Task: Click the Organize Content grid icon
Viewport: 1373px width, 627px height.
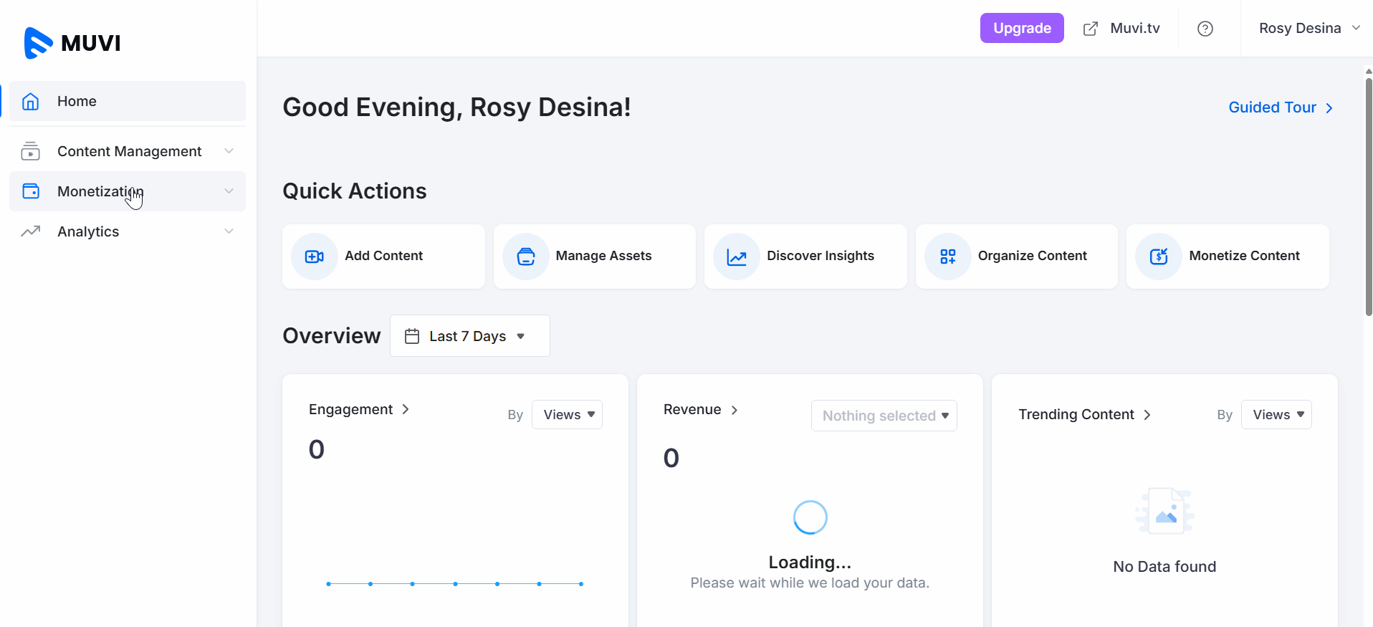Action: (948, 257)
